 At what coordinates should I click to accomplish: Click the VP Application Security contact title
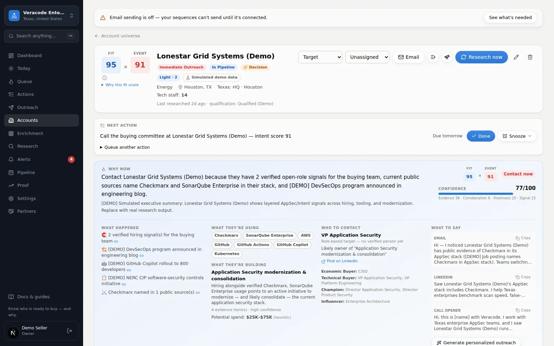tap(351, 235)
